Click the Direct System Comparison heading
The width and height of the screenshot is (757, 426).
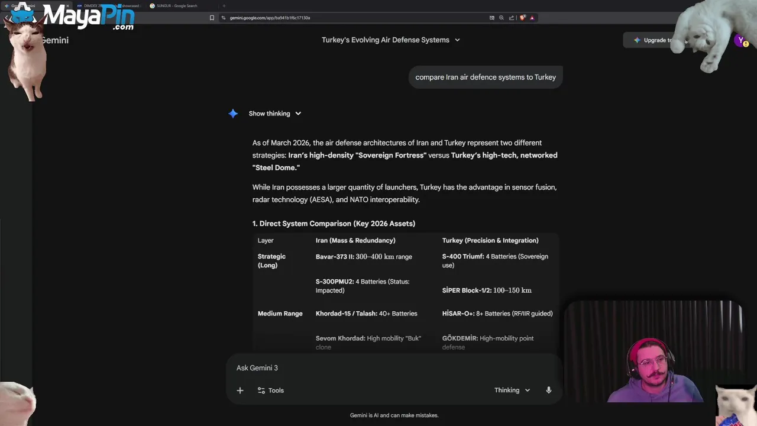pos(334,224)
